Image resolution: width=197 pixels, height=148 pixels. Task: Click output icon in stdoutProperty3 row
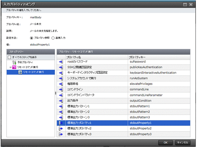pyautogui.click(x=61, y=134)
